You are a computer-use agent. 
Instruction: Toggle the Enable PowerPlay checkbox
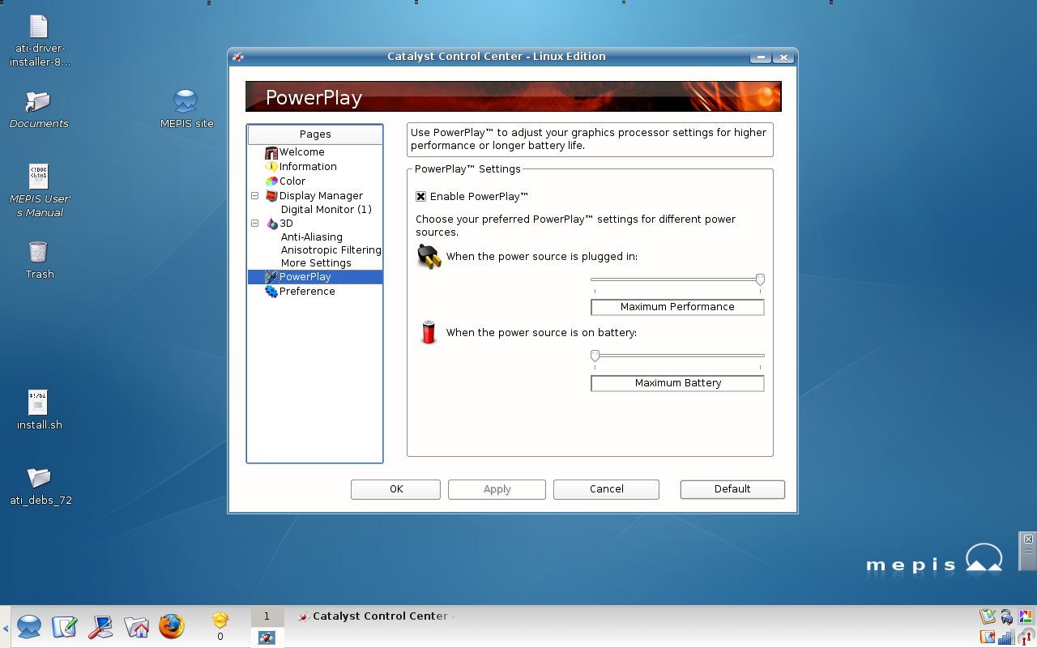420,197
